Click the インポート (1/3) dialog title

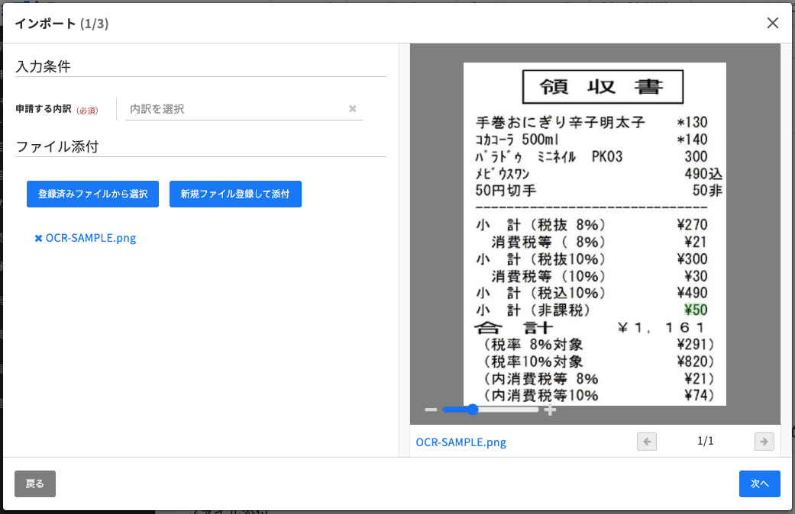click(x=61, y=24)
